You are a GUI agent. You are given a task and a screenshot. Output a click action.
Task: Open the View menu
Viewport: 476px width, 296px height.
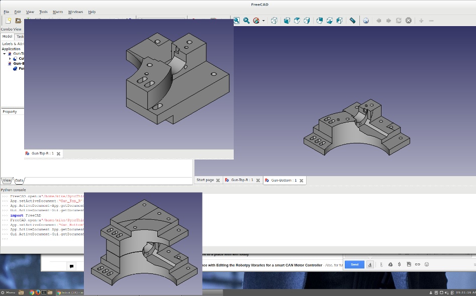pos(30,12)
